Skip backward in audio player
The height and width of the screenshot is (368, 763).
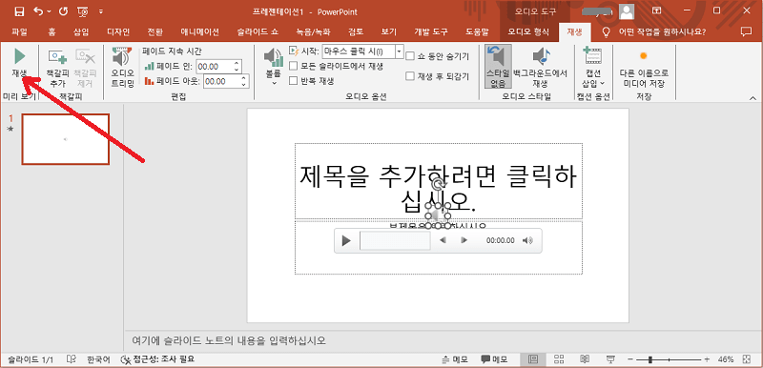(443, 240)
